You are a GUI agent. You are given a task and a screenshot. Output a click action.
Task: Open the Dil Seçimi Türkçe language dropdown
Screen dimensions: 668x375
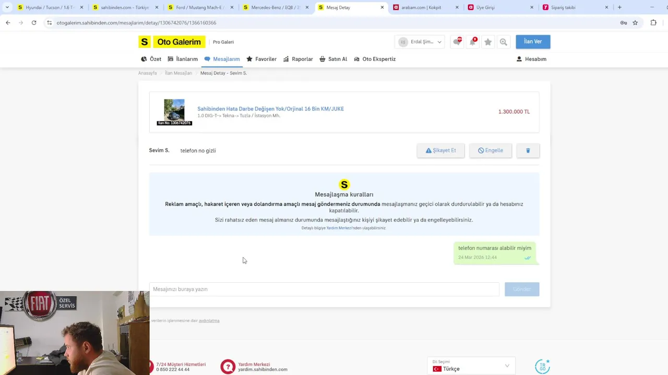pyautogui.click(x=471, y=366)
